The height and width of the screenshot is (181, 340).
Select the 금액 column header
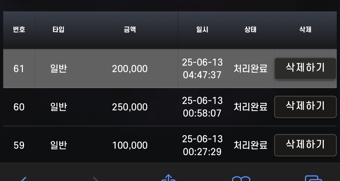pyautogui.click(x=130, y=30)
